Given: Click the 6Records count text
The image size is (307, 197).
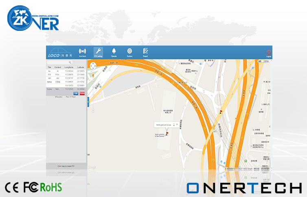Looking at the screenshot, I should click(59, 97).
